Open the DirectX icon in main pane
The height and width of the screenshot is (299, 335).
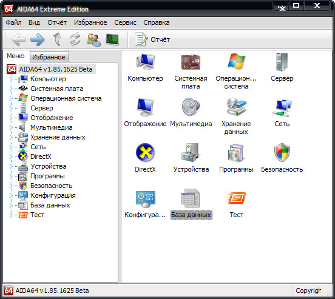pyautogui.click(x=145, y=152)
